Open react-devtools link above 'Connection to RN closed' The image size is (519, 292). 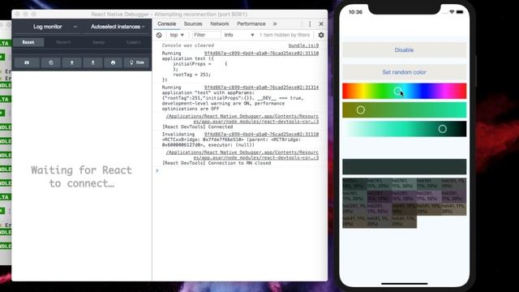tap(242, 155)
